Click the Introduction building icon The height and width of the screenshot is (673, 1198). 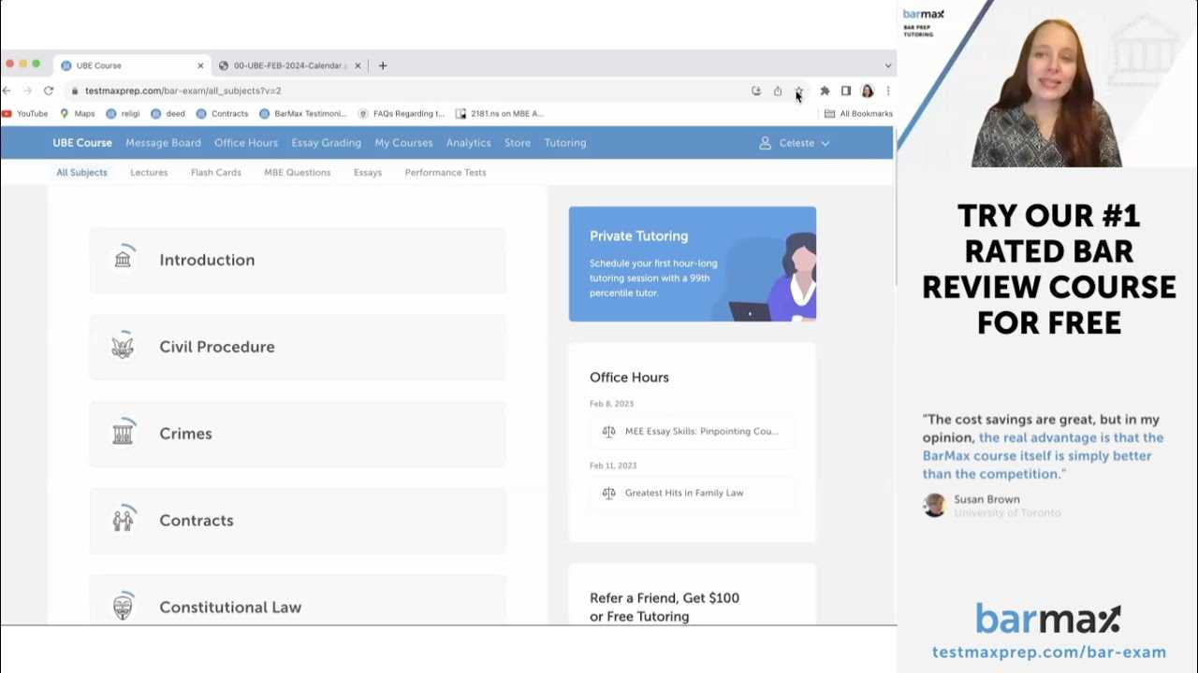coord(123,259)
